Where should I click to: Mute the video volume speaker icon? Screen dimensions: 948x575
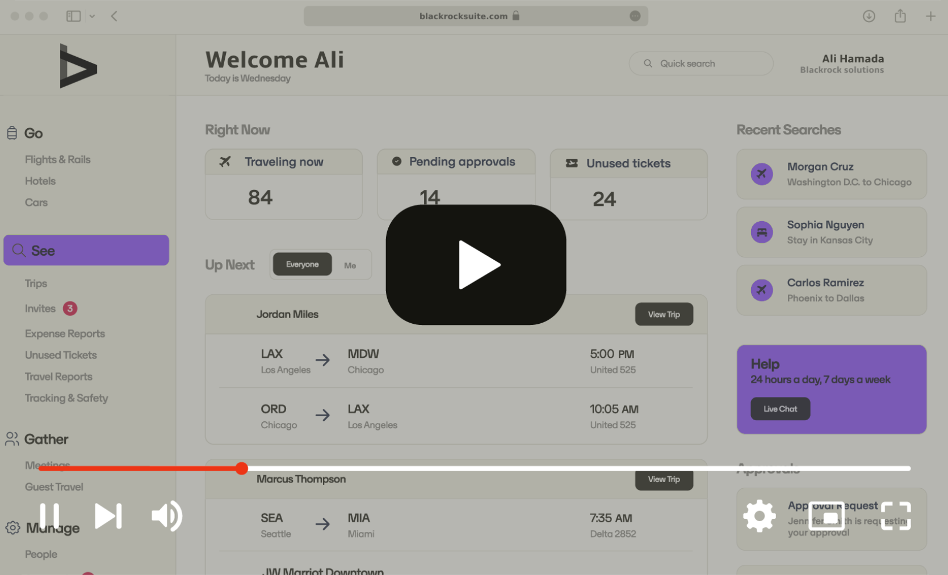pyautogui.click(x=167, y=516)
